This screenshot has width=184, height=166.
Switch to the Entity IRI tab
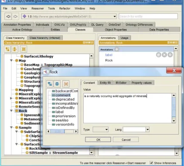pos(105,83)
